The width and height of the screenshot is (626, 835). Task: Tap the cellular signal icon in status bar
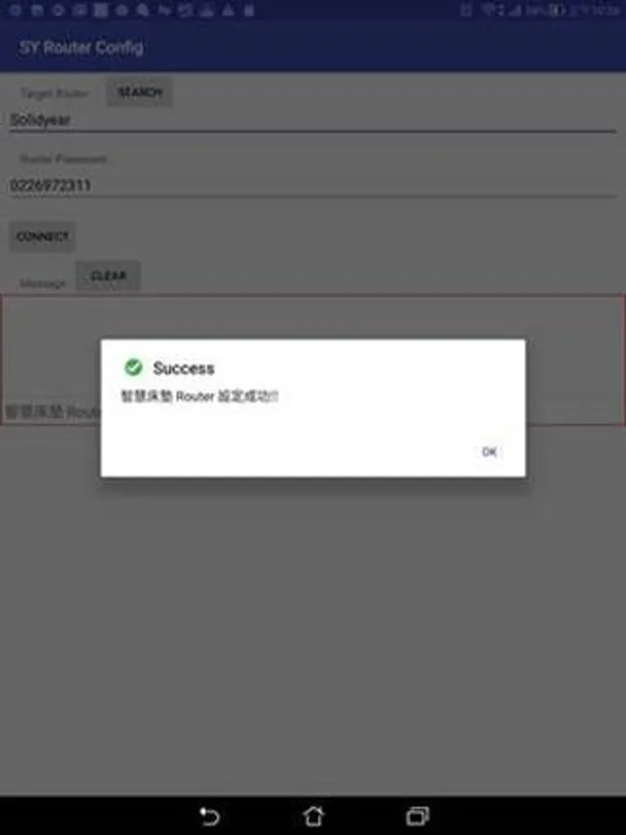pyautogui.click(x=514, y=10)
